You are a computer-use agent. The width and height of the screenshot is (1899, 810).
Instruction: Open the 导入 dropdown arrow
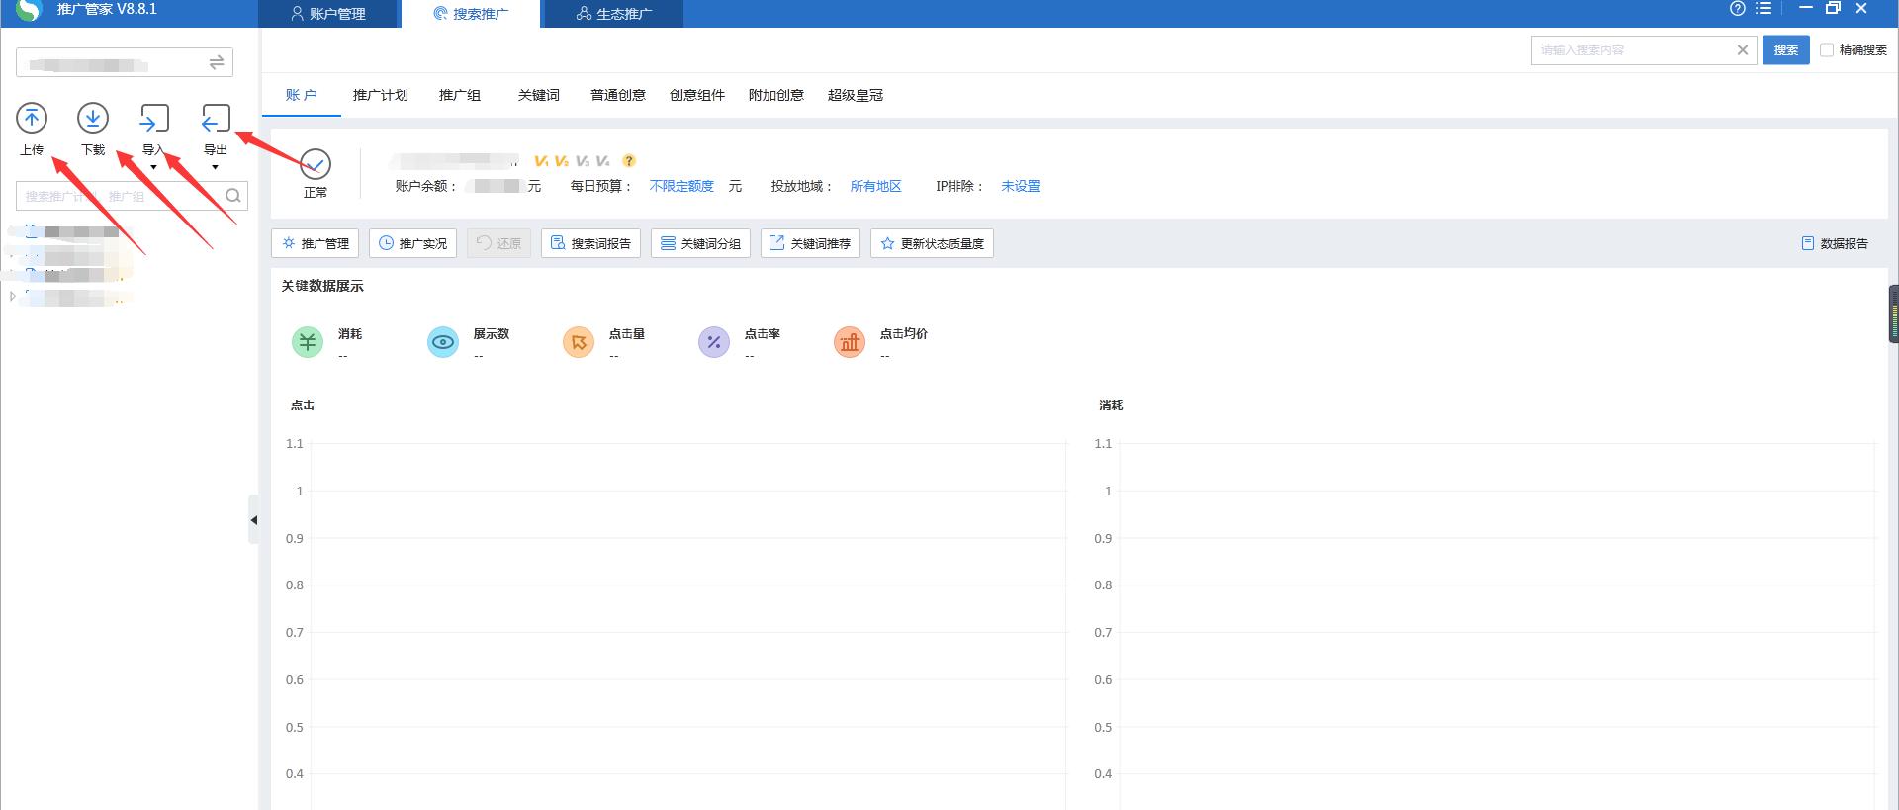coord(154,167)
